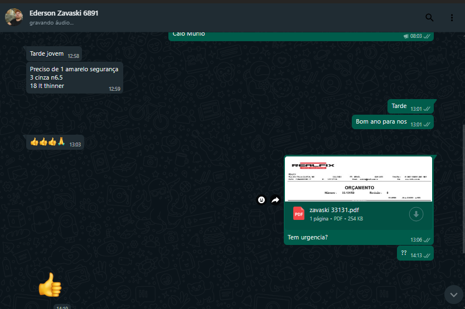Screen dimensions: 465x309
Task: Click the red PDF file icon
Action: tap(298, 214)
